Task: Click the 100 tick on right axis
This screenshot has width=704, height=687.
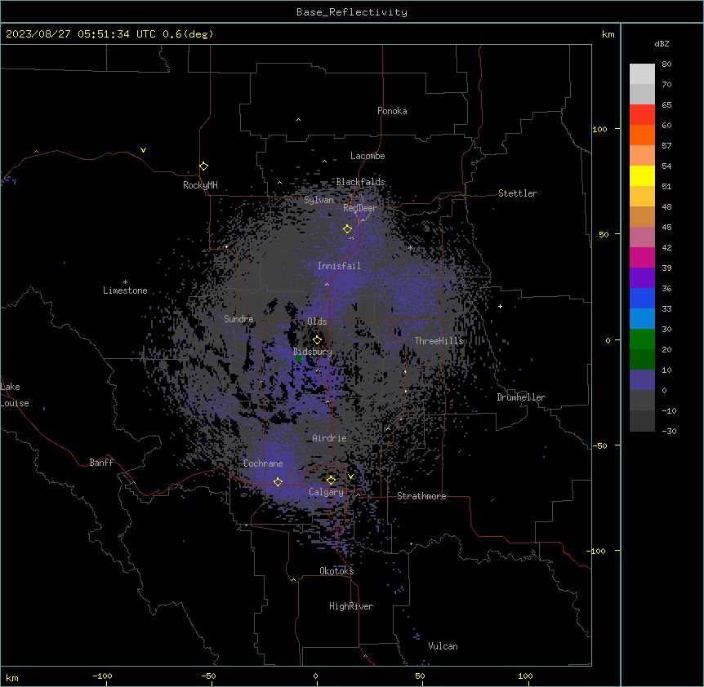Action: click(599, 129)
